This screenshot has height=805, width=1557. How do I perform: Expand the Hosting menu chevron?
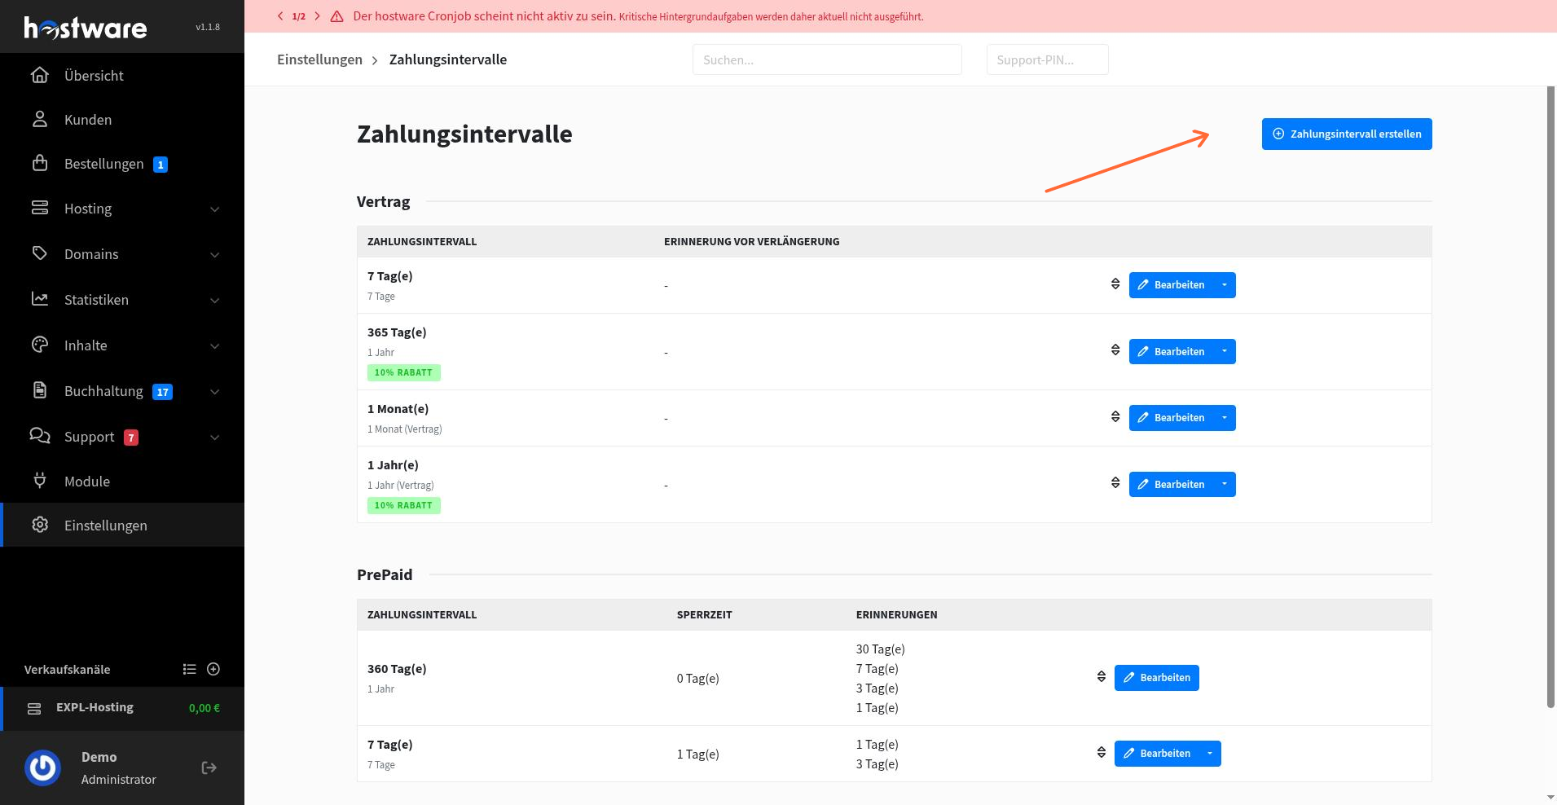tap(215, 209)
